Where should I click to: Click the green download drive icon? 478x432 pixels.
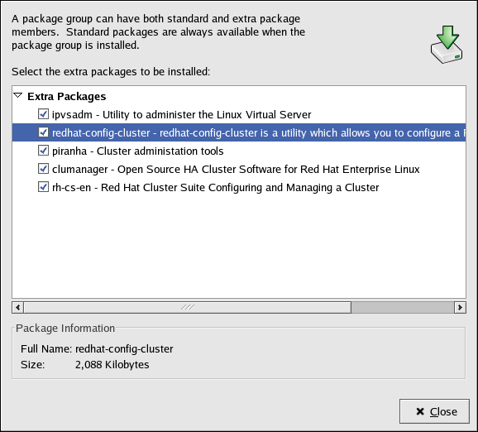[447, 45]
